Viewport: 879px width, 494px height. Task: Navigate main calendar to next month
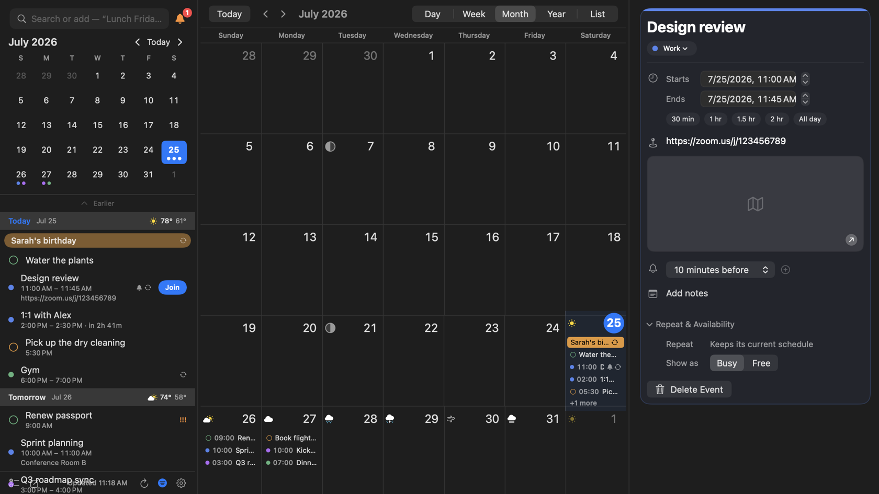tap(283, 14)
